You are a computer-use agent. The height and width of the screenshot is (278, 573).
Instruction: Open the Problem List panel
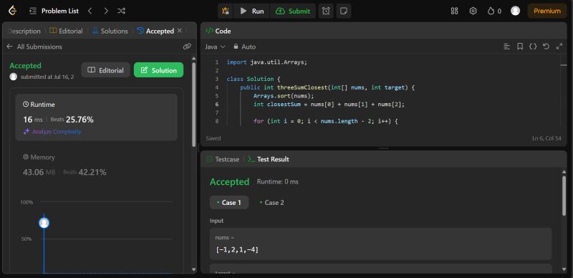click(54, 11)
